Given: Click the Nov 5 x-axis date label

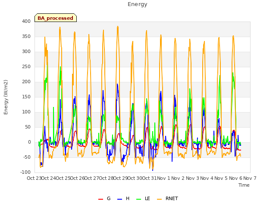Looking at the screenshot, I should pyautogui.click(x=221, y=178).
